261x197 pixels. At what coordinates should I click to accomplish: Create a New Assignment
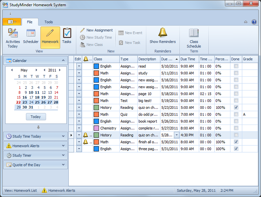pyautogui.click(x=97, y=30)
